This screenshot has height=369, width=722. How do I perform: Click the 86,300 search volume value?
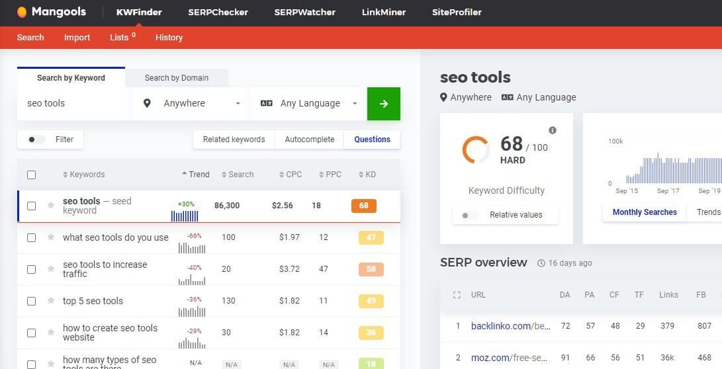227,206
